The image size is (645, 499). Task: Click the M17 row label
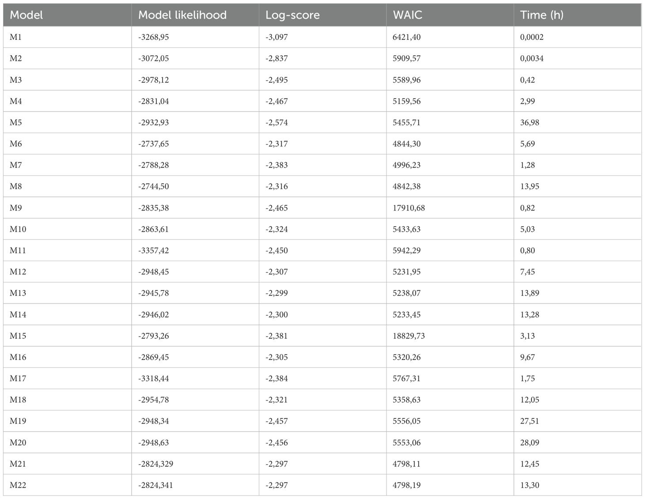[18, 379]
